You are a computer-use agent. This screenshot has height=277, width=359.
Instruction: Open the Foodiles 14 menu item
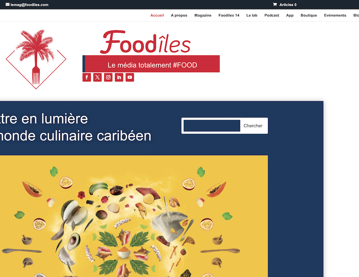229,15
